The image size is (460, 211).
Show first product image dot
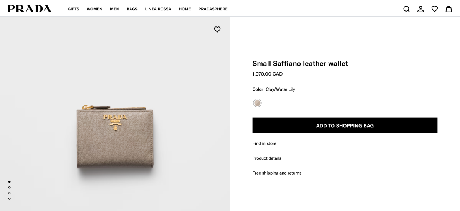pos(9,182)
